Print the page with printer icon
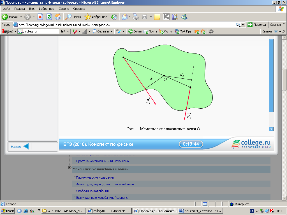The height and width of the screenshot is (215, 287). pos(136,17)
